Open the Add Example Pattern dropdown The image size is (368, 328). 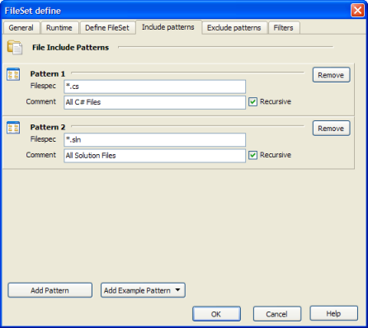coord(143,290)
